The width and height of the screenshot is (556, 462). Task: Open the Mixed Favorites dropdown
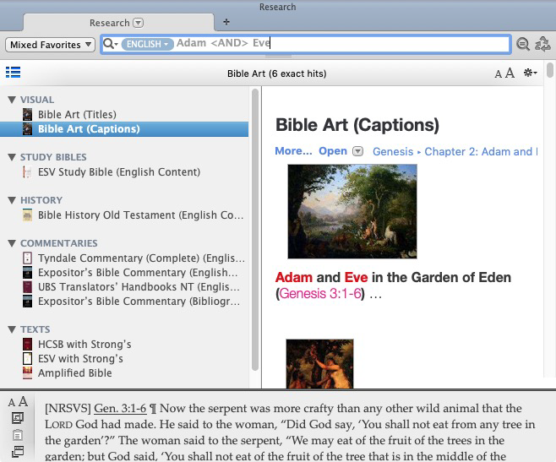[x=50, y=45]
